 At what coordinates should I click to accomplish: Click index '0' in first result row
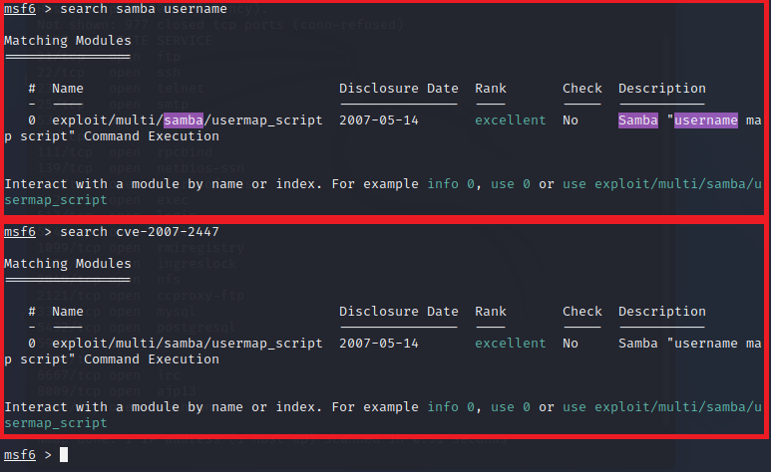click(x=32, y=120)
